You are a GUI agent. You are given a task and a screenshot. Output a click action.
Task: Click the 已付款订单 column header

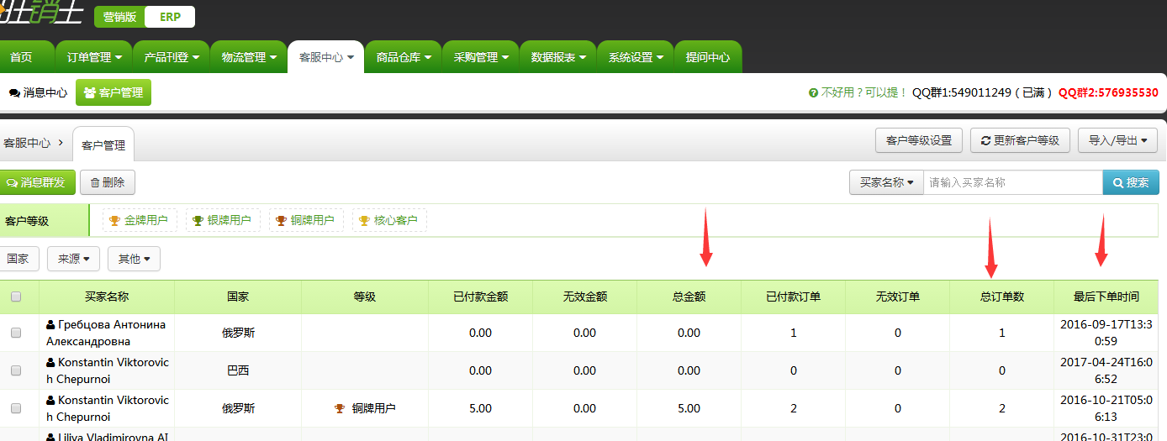click(x=793, y=297)
